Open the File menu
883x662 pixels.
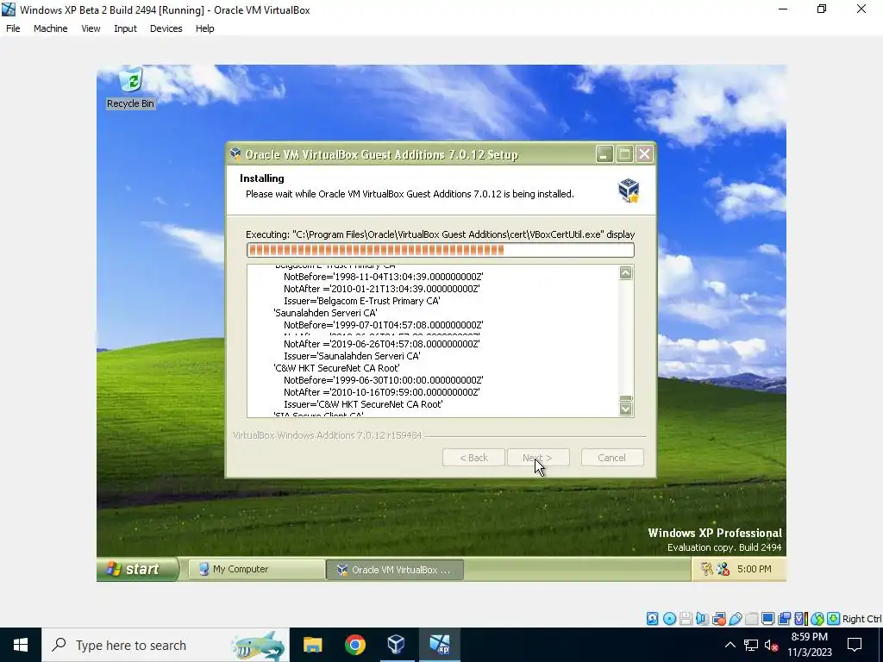pyautogui.click(x=13, y=28)
